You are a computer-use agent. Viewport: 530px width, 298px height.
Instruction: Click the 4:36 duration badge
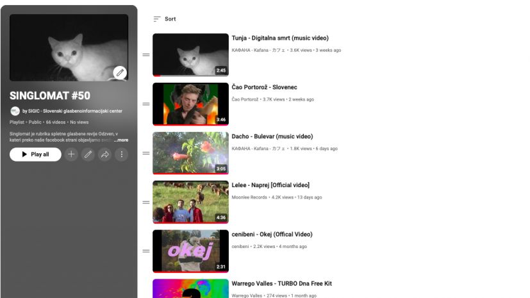coord(221,218)
